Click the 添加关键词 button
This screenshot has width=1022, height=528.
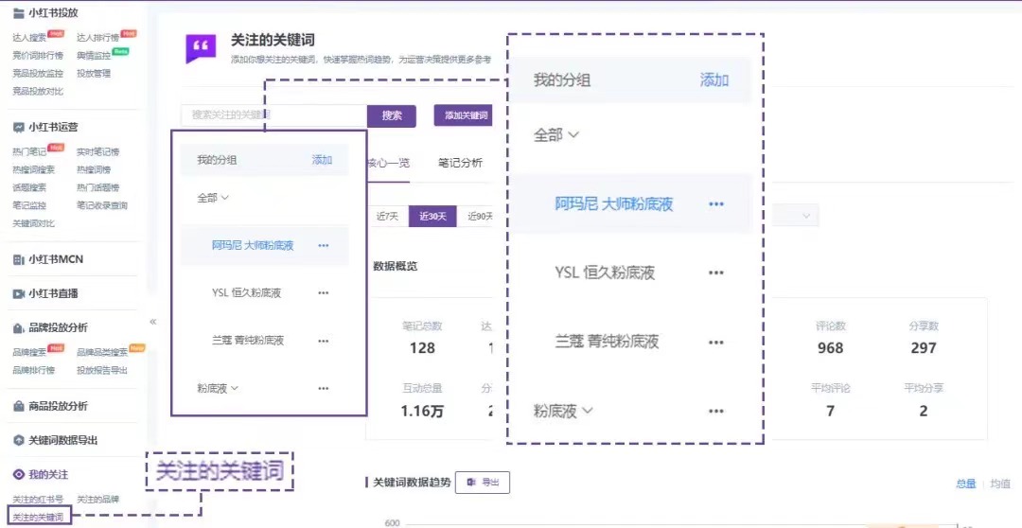[x=464, y=115]
